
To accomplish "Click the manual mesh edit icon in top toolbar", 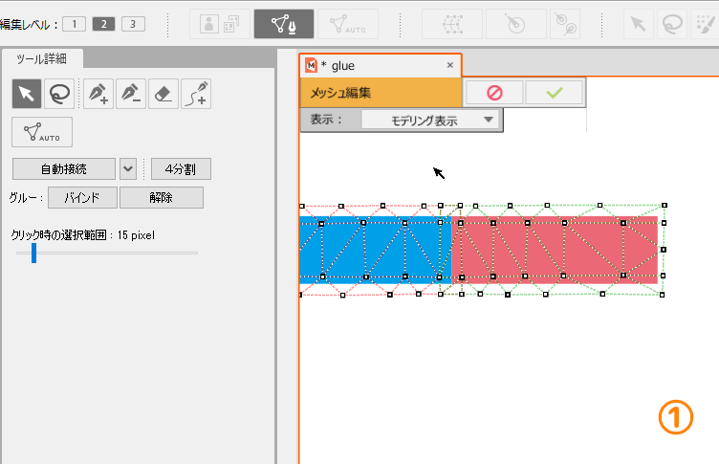I will (283, 24).
